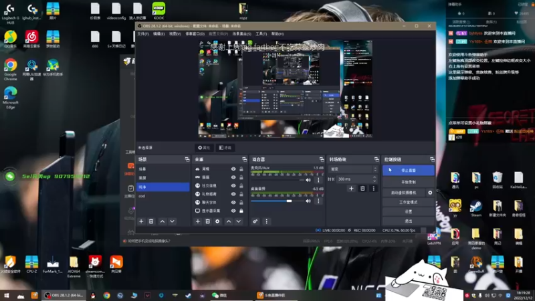535x301 pixels.
Task: Click the 停止直播 button
Action: (x=409, y=171)
